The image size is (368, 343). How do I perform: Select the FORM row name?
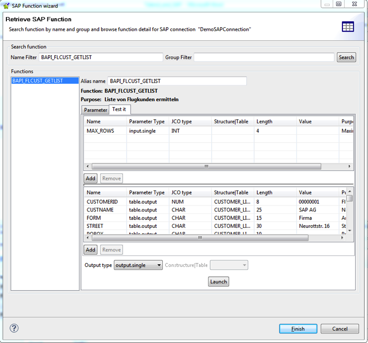(94, 218)
